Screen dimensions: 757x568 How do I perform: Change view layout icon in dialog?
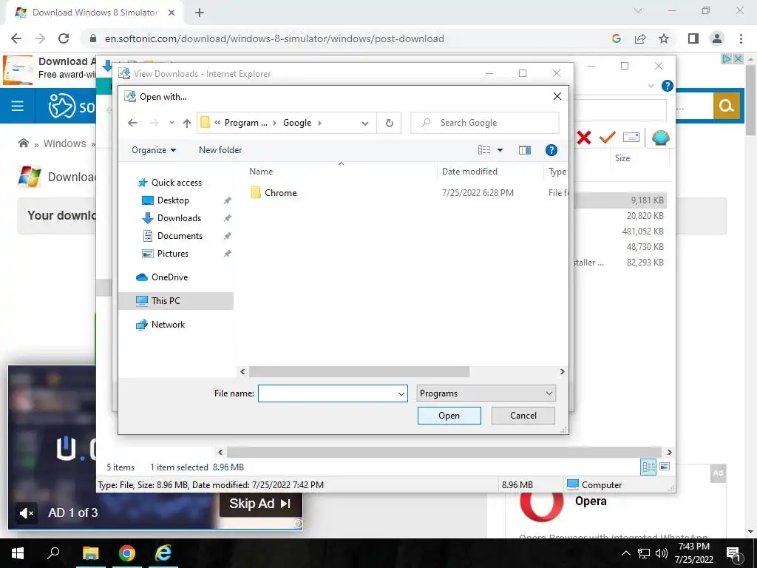click(484, 150)
